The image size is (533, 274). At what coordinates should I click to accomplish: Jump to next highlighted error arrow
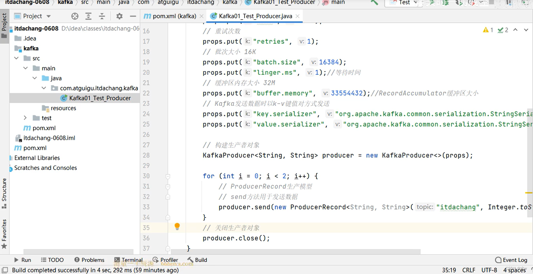(x=526, y=30)
